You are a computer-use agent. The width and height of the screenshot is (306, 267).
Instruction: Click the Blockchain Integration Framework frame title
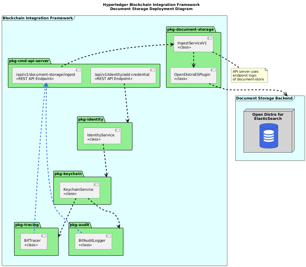pos(37,18)
